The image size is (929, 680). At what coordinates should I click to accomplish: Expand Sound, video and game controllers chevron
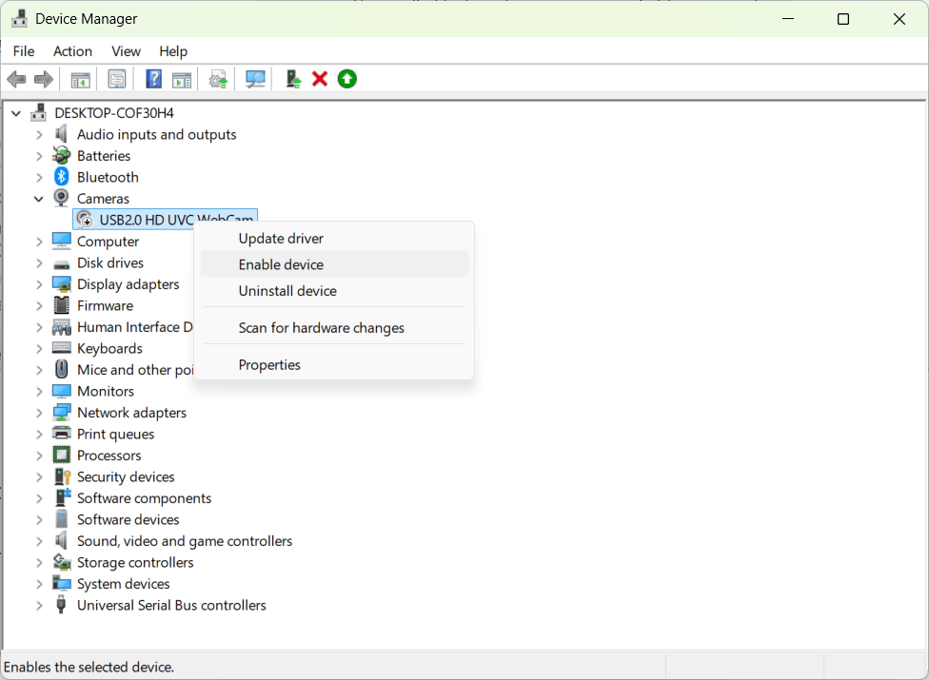pyautogui.click(x=39, y=541)
